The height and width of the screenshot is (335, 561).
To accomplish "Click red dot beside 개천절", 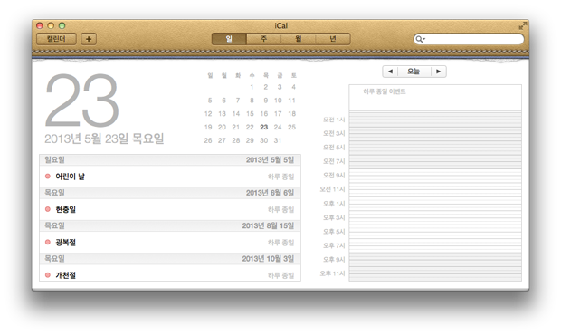I will [x=48, y=275].
